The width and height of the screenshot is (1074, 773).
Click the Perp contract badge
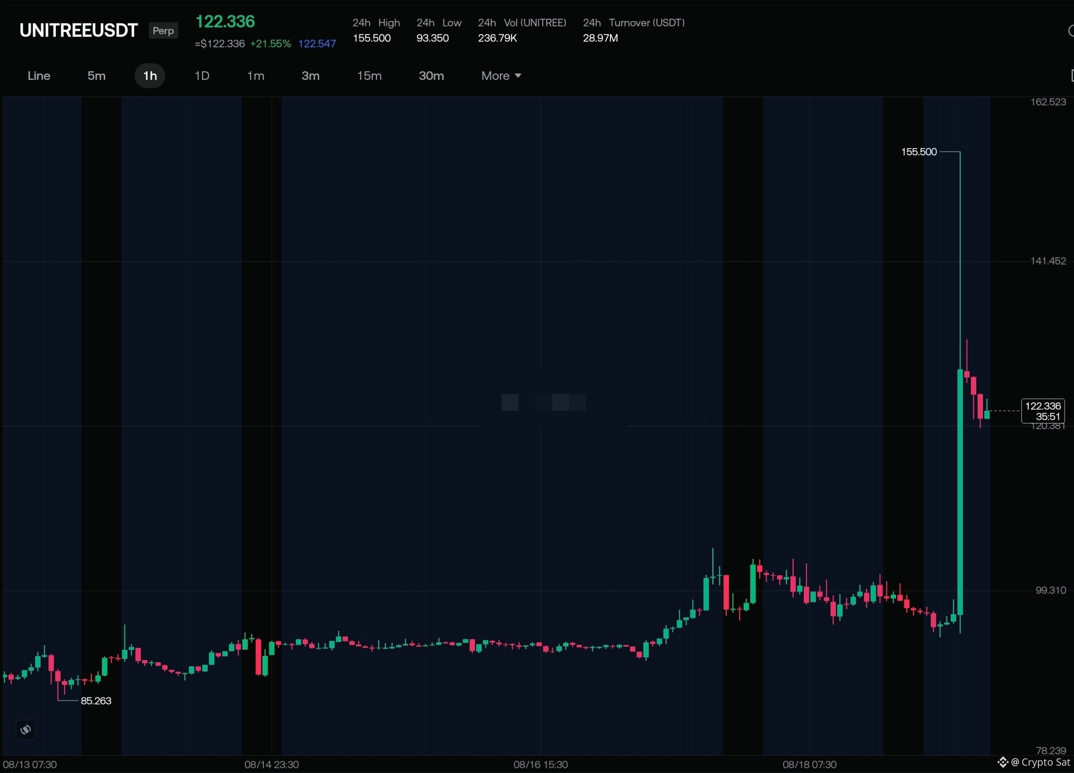(x=163, y=31)
